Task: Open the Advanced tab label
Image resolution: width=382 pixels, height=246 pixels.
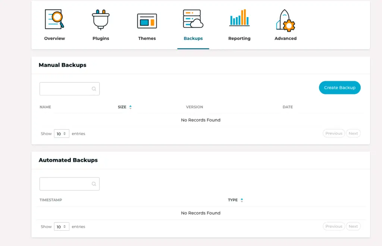Action: pyautogui.click(x=285, y=38)
